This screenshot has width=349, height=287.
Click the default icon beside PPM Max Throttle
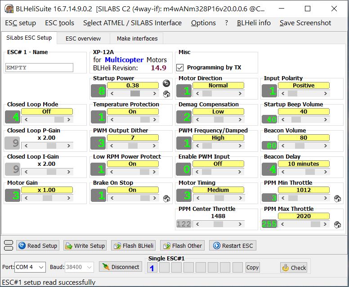(337, 224)
